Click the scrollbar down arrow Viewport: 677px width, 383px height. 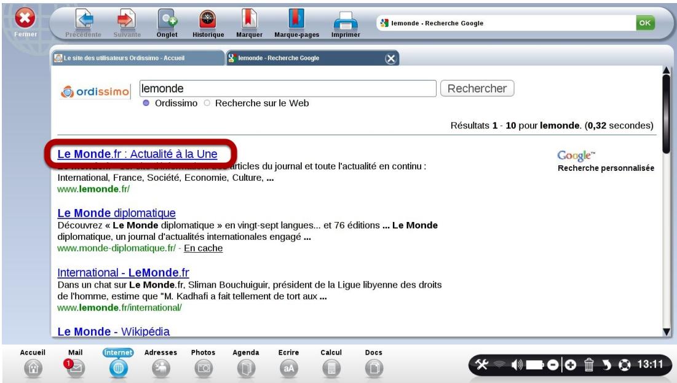pyautogui.click(x=666, y=331)
